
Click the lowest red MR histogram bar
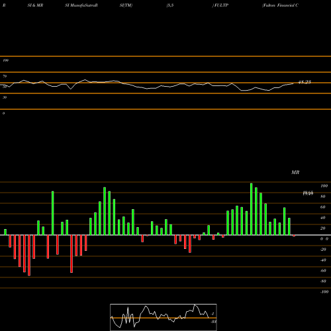pyautogui.click(x=29, y=256)
